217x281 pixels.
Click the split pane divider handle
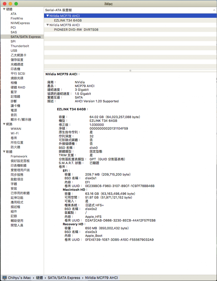(x=131, y=70)
